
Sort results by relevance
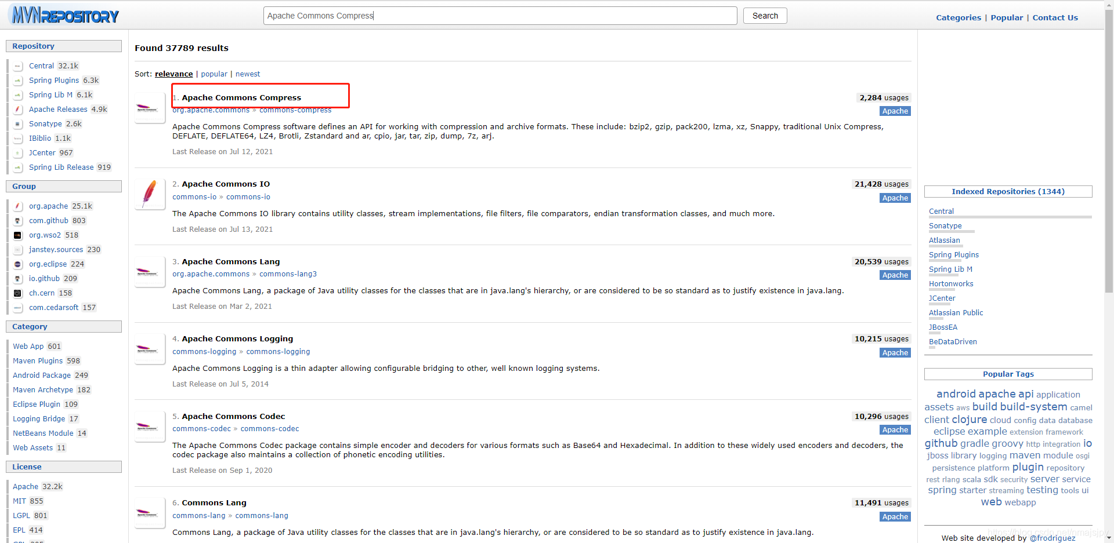(173, 74)
